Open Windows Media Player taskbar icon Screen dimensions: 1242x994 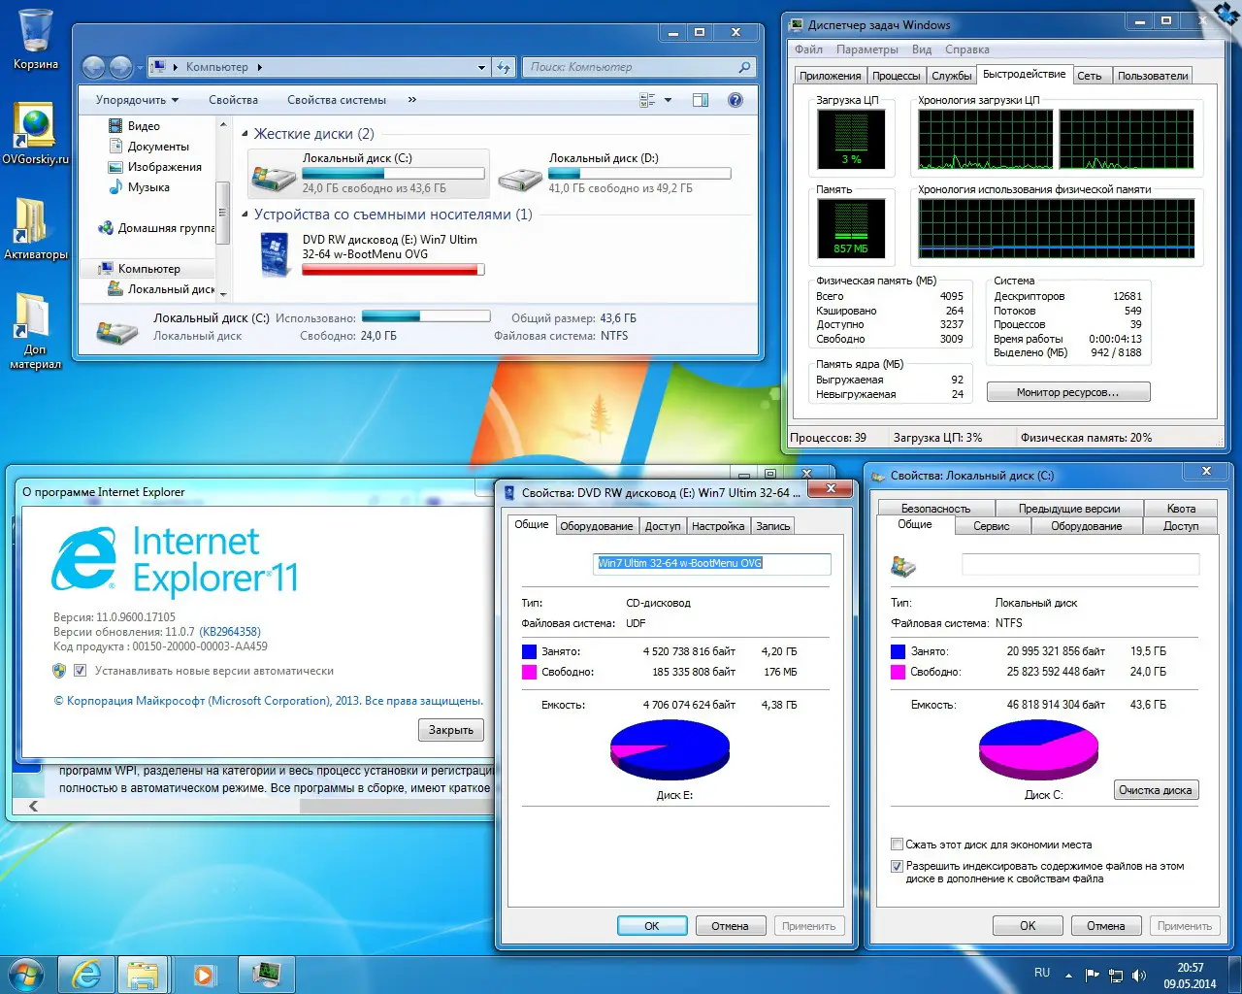[x=204, y=974]
